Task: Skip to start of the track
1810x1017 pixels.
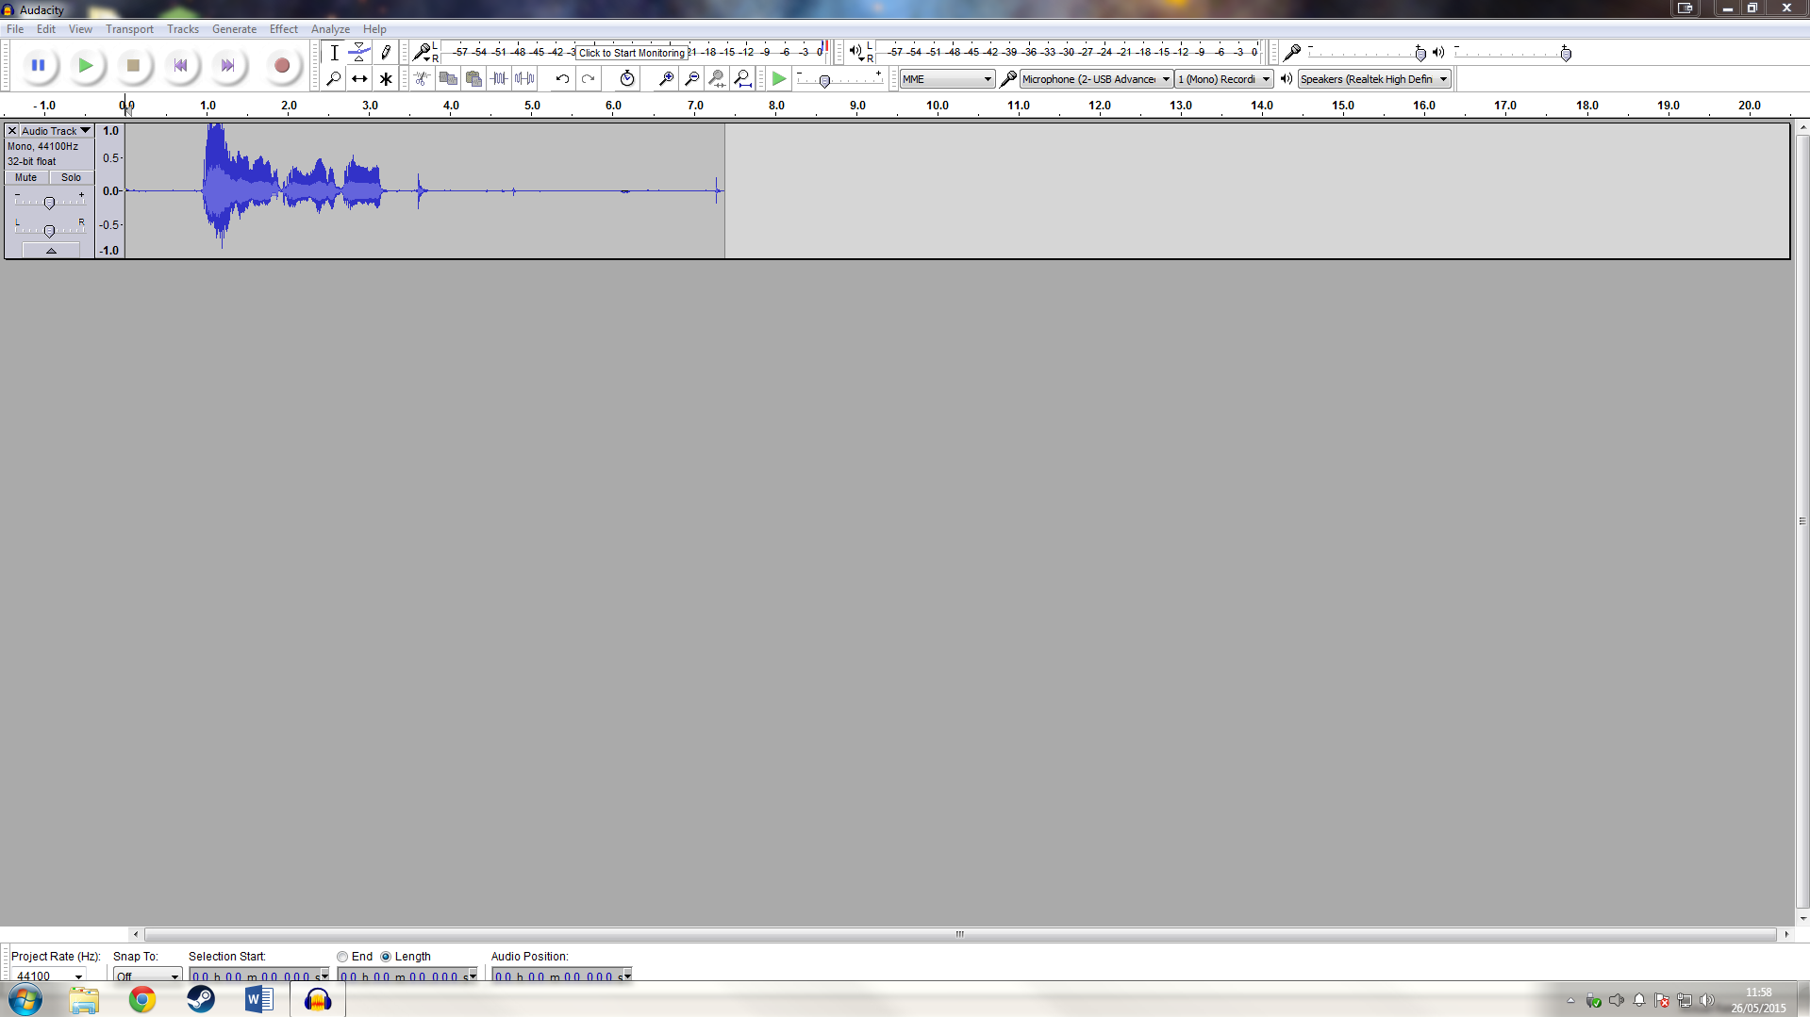Action: coord(180,65)
